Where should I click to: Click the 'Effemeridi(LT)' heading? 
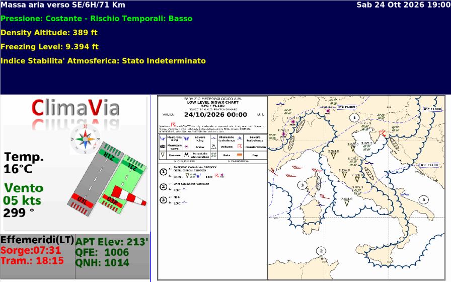(x=37, y=240)
